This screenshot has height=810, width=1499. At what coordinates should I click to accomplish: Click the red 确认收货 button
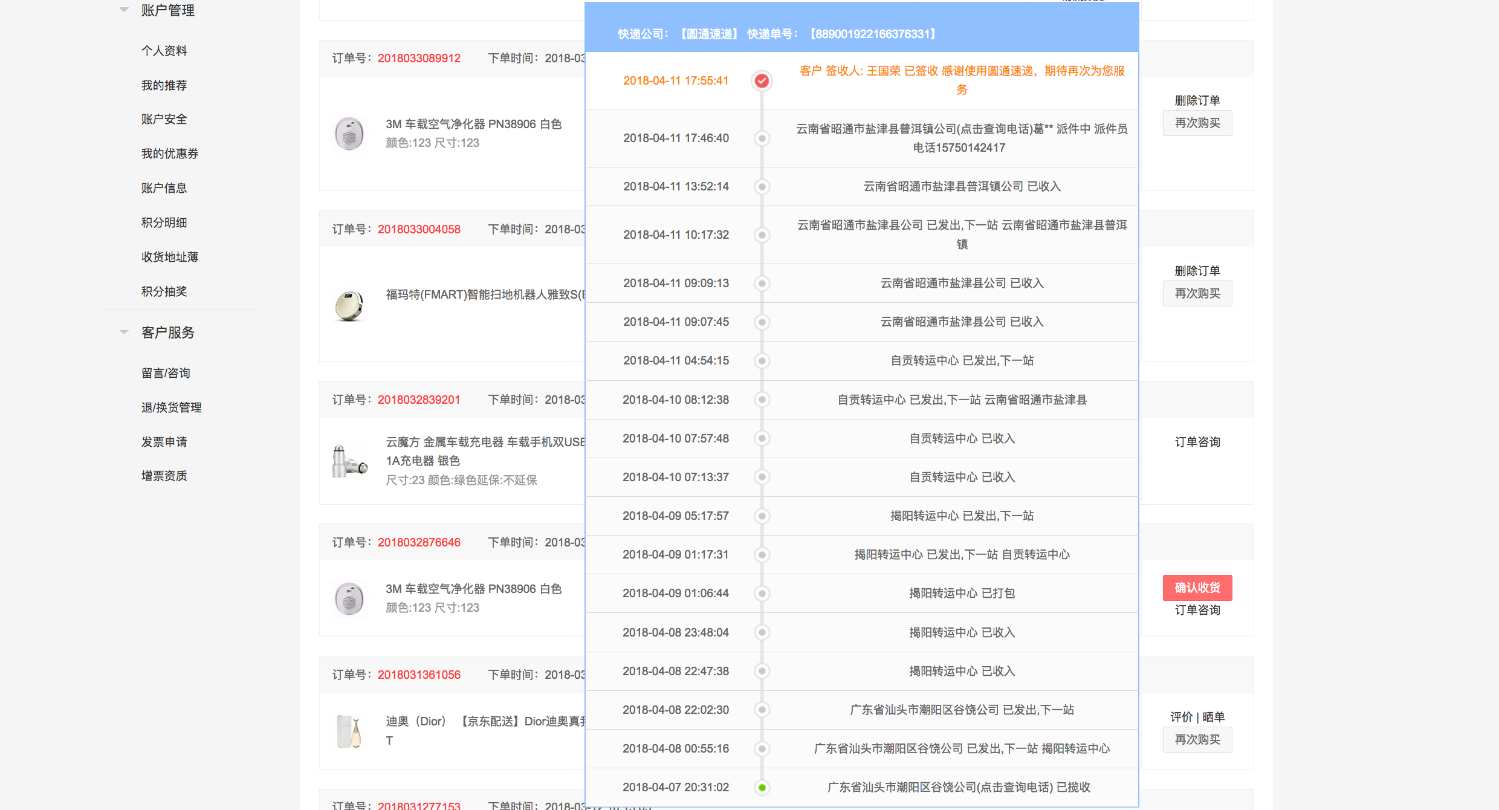point(1197,588)
